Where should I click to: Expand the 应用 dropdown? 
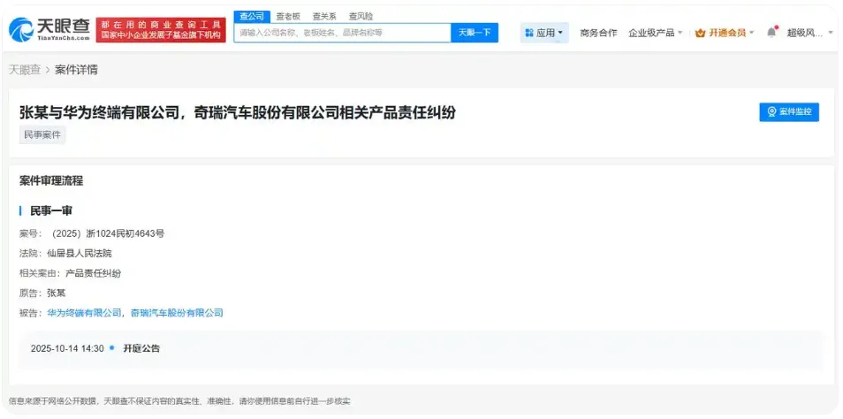[544, 33]
